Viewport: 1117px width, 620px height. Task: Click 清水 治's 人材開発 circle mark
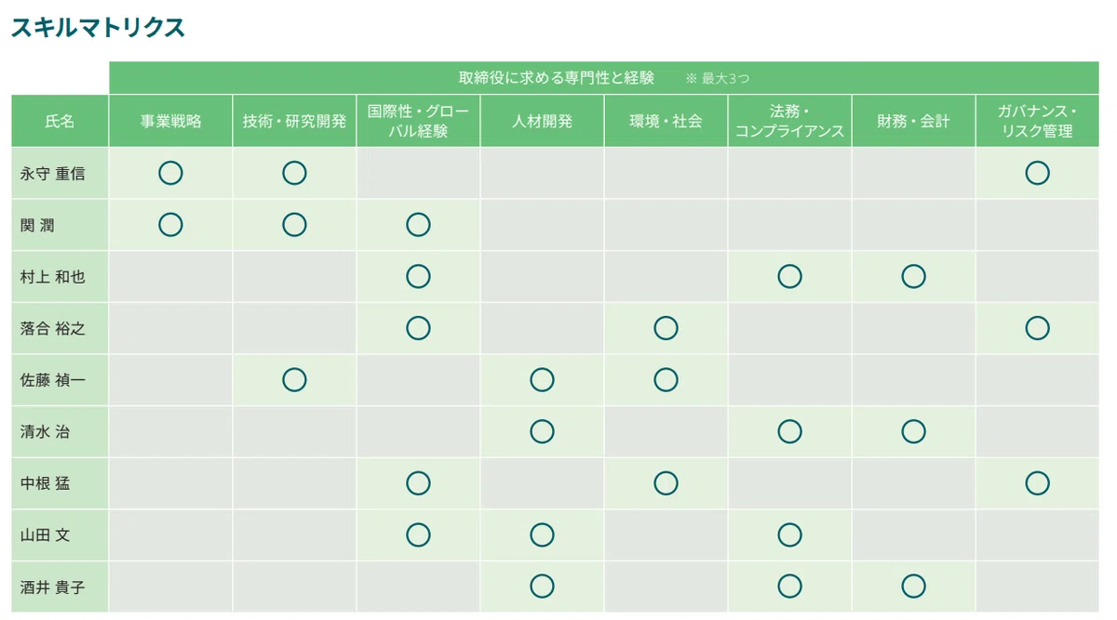(x=542, y=431)
